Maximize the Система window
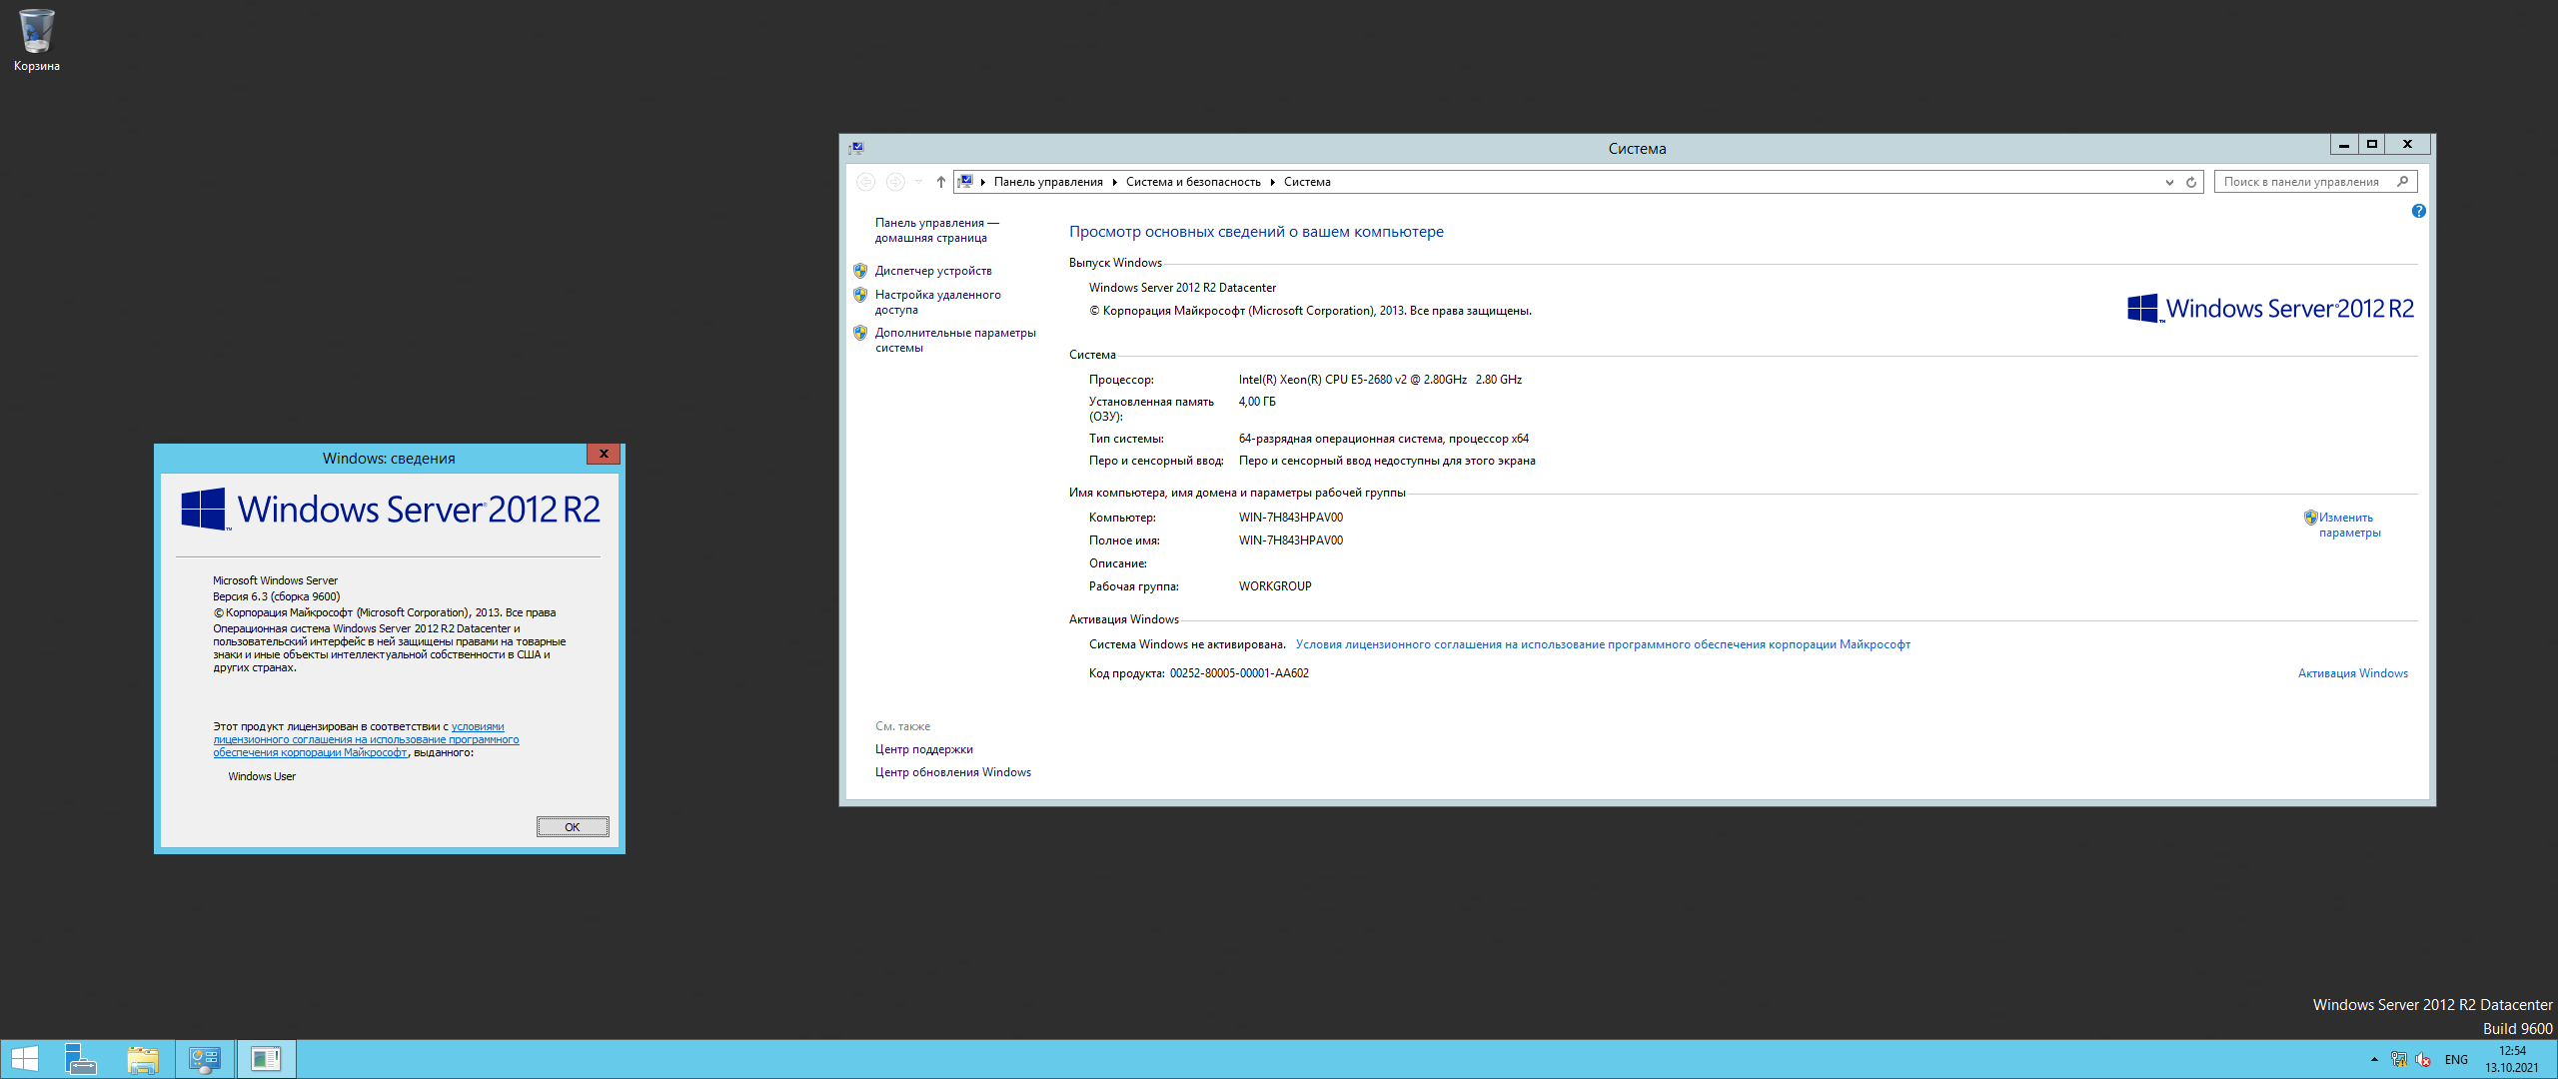The width and height of the screenshot is (2558, 1079). point(2372,145)
